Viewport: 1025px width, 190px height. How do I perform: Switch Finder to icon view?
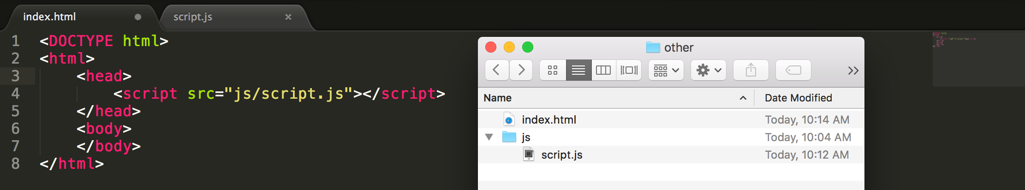tap(553, 70)
